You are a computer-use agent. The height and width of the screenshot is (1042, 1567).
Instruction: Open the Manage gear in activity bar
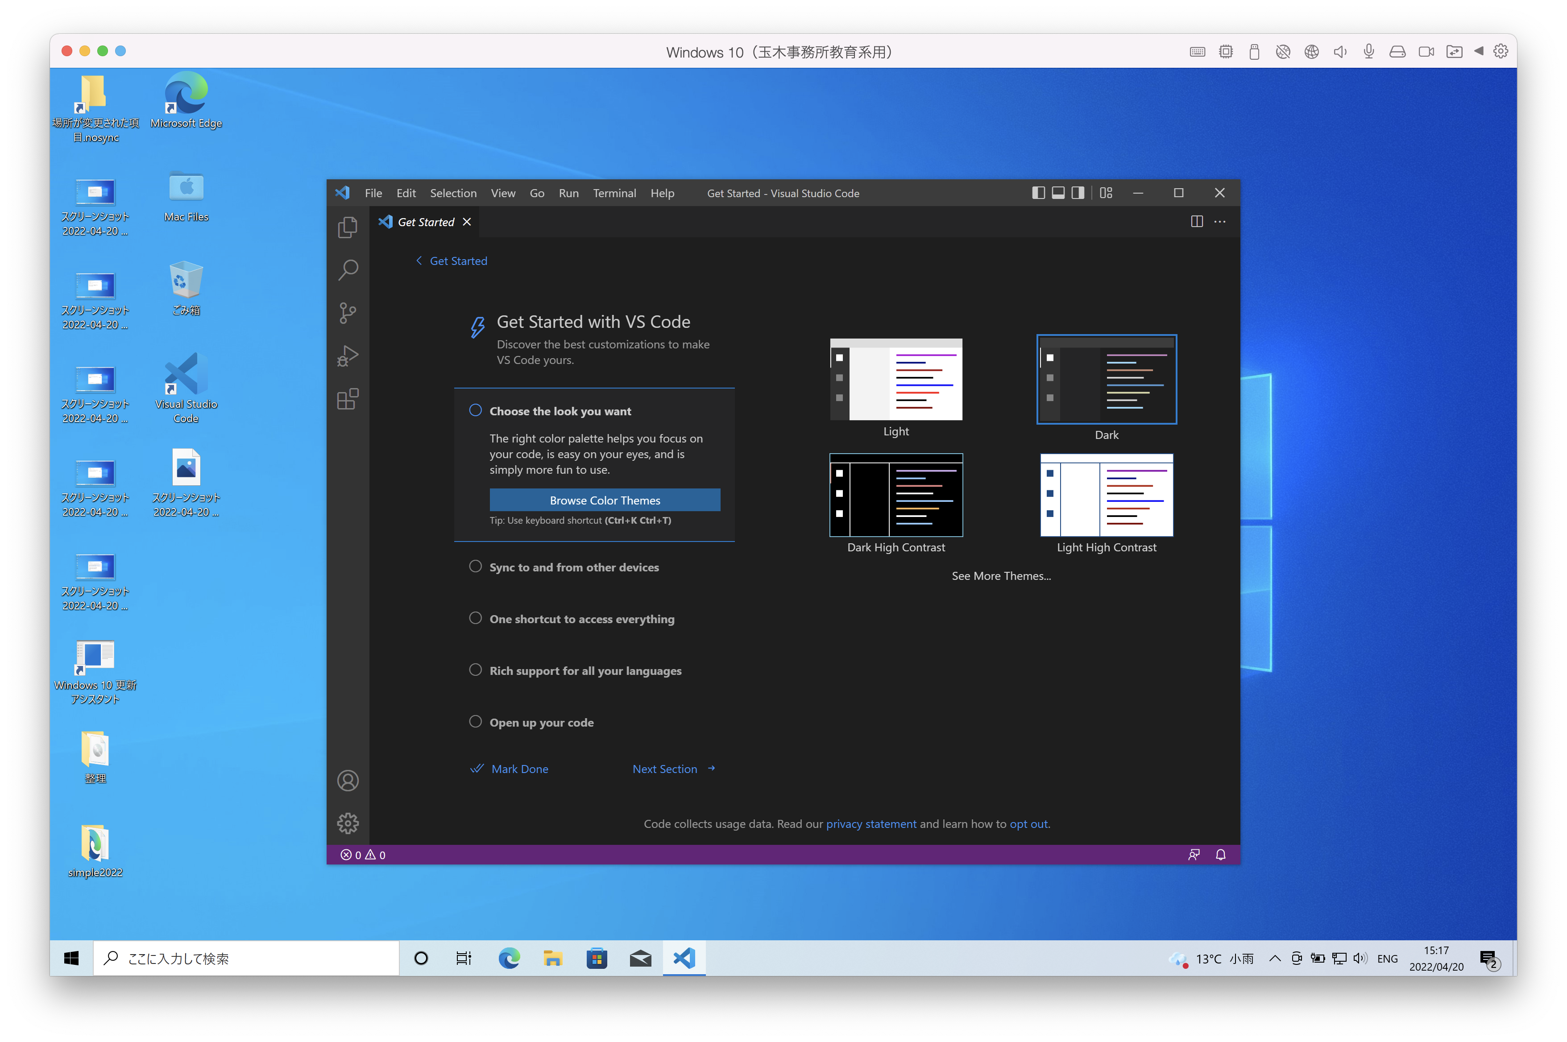(x=348, y=823)
